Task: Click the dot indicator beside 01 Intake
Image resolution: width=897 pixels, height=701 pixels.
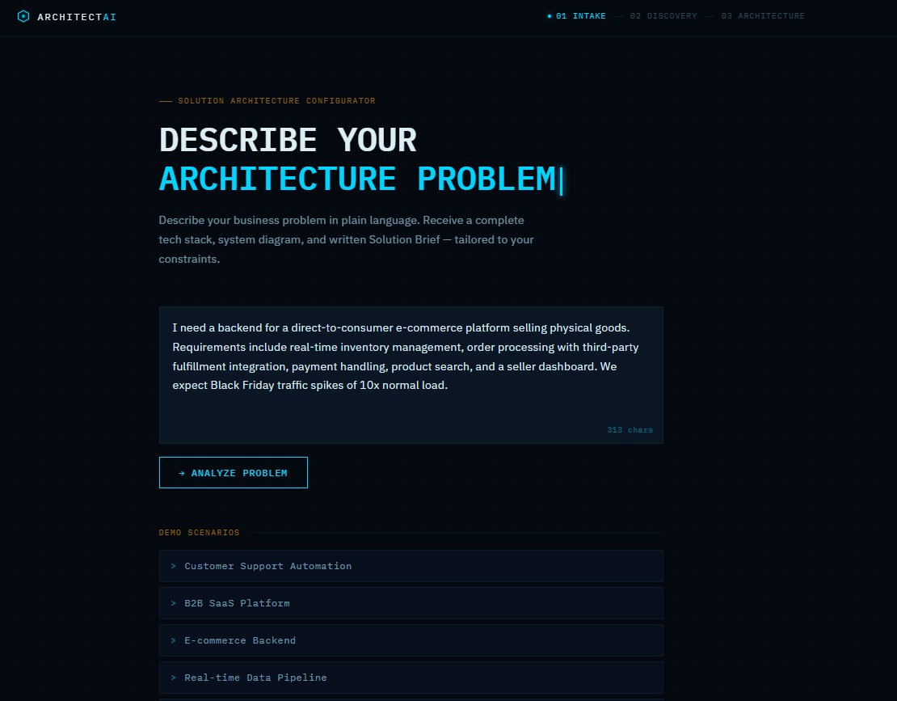Action: click(550, 16)
